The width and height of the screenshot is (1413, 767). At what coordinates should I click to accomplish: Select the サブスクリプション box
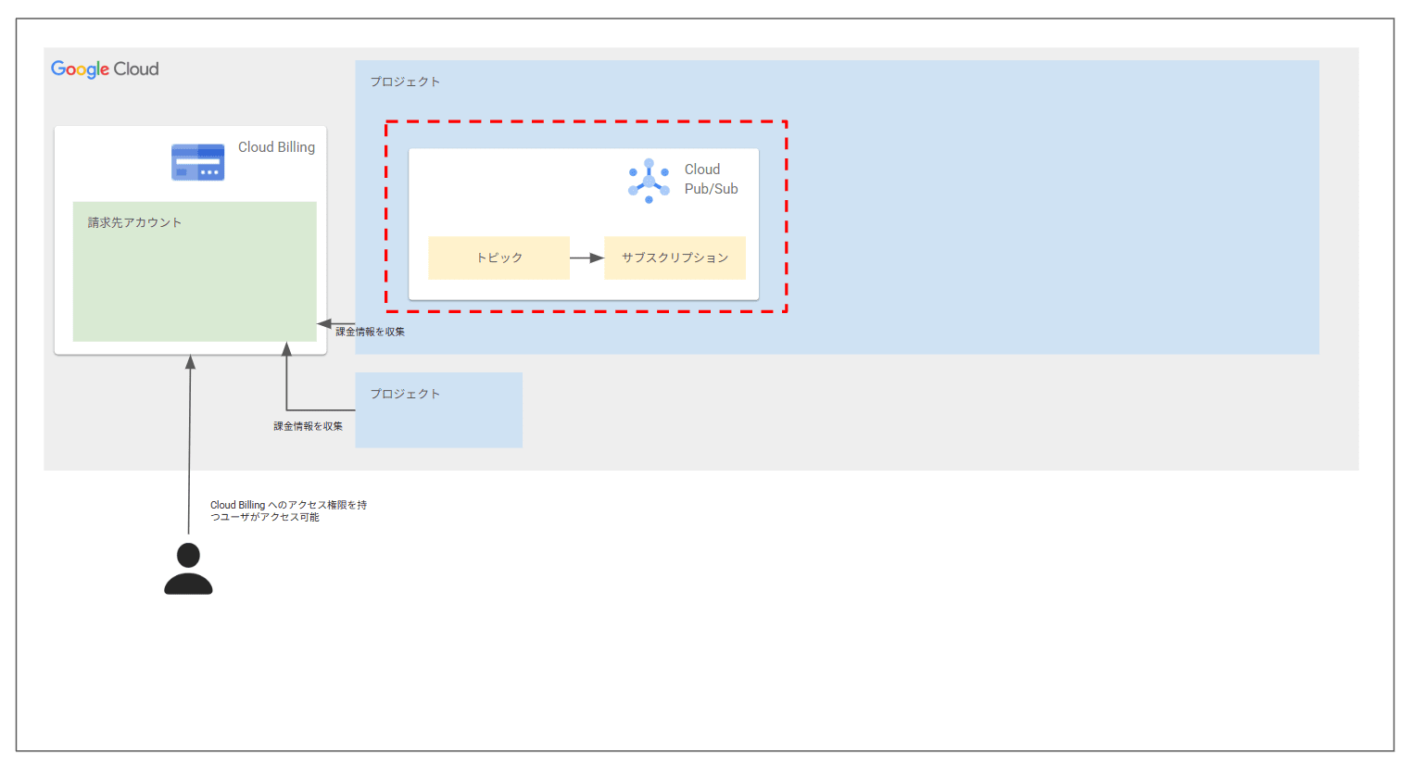coord(675,258)
